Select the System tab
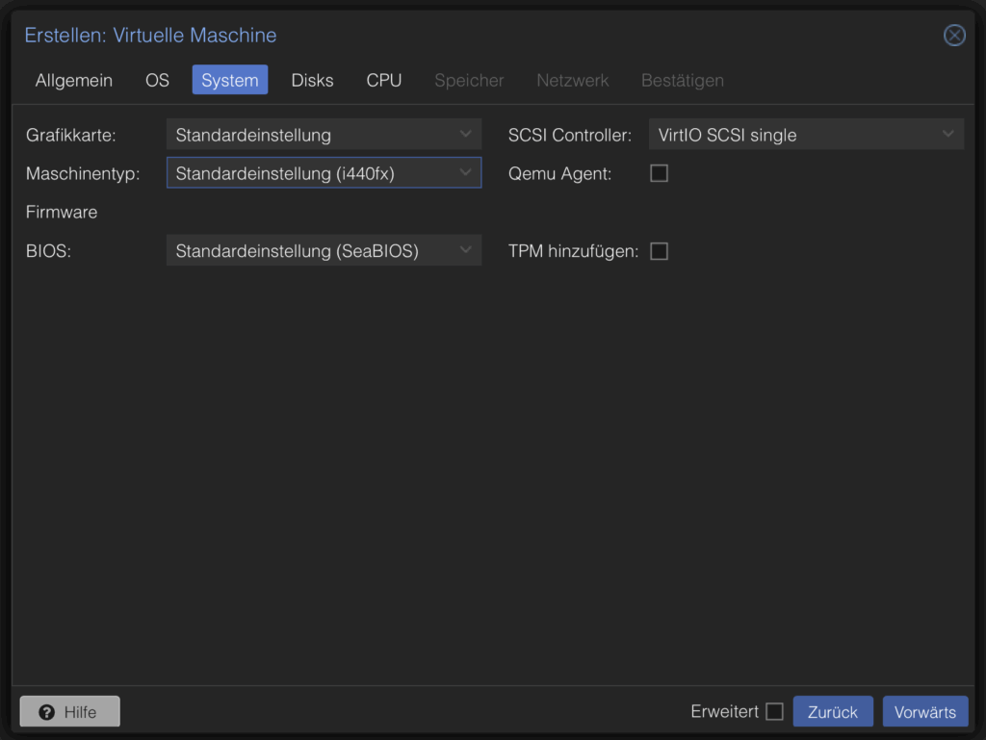986x740 pixels. [x=229, y=81]
